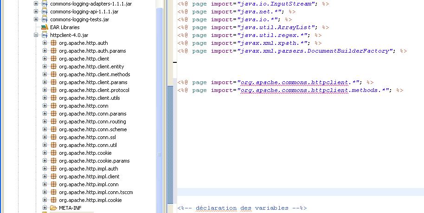Click package icon of org.apache.http.conn.ssl

(x=53, y=137)
